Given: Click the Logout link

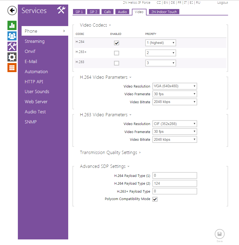Looking at the screenshot, I should coord(222,3).
